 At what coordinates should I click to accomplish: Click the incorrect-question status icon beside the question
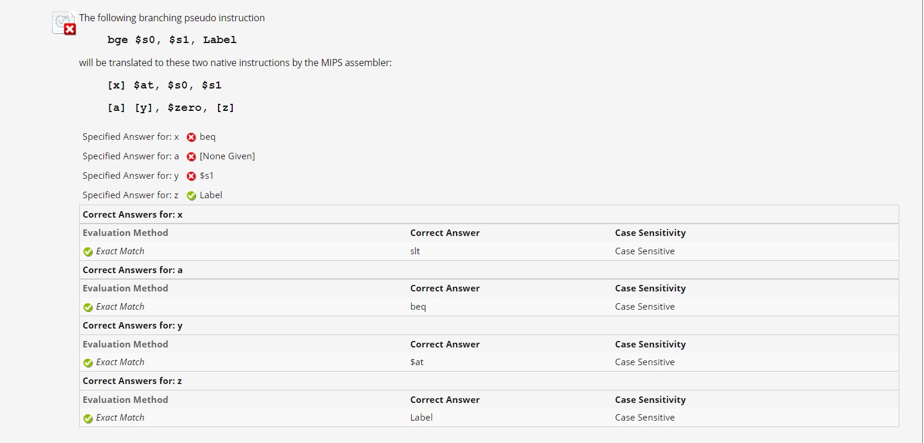64,23
